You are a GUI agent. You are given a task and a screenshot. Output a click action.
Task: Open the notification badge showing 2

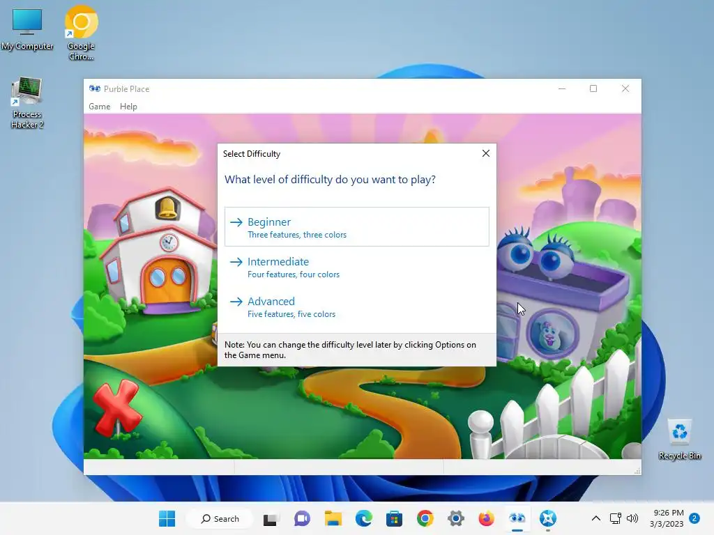pyautogui.click(x=694, y=518)
